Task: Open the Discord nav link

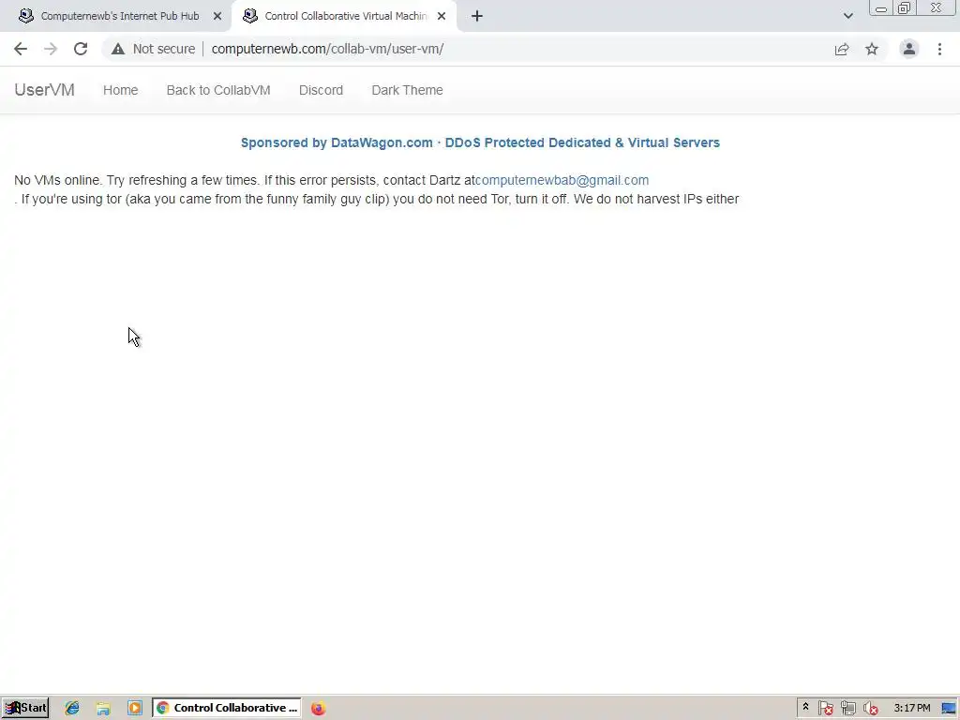Action: (x=321, y=90)
